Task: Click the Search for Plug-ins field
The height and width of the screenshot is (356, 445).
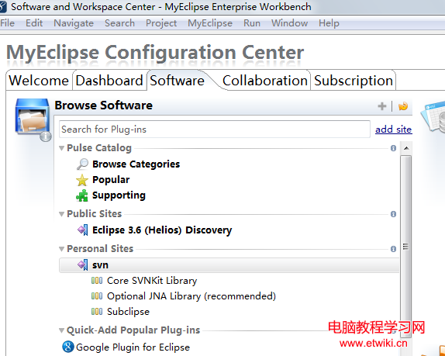Action: [x=215, y=130]
